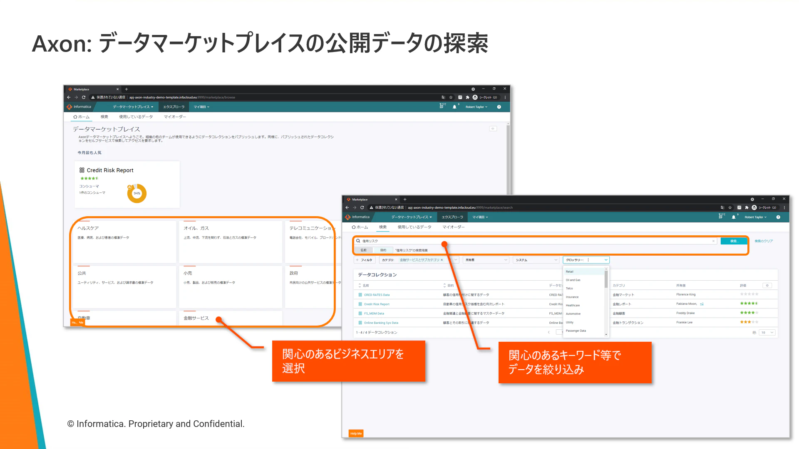Toggle the eye visibility icon on the browse page
Image resolution: width=799 pixels, height=449 pixels.
pyautogui.click(x=493, y=128)
